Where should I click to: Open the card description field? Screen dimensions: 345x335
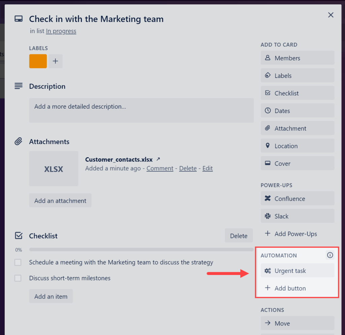point(141,110)
